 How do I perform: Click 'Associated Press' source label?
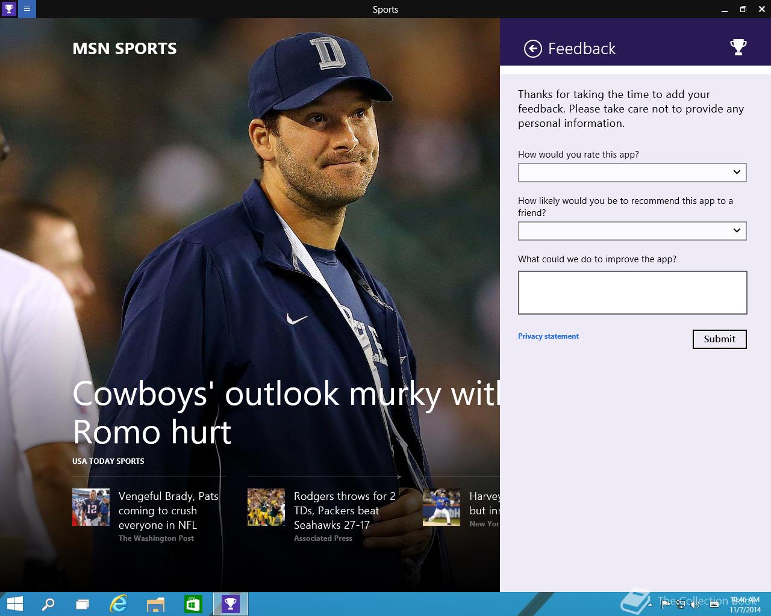click(323, 538)
